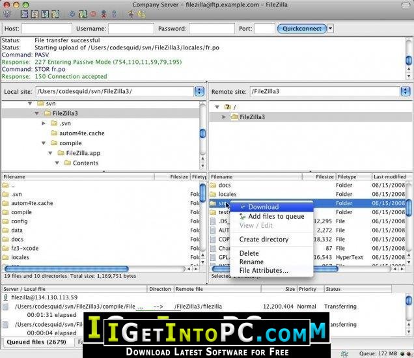Screen dimensions: 414x358
Task: Click the local data folder icon
Action: [6, 230]
